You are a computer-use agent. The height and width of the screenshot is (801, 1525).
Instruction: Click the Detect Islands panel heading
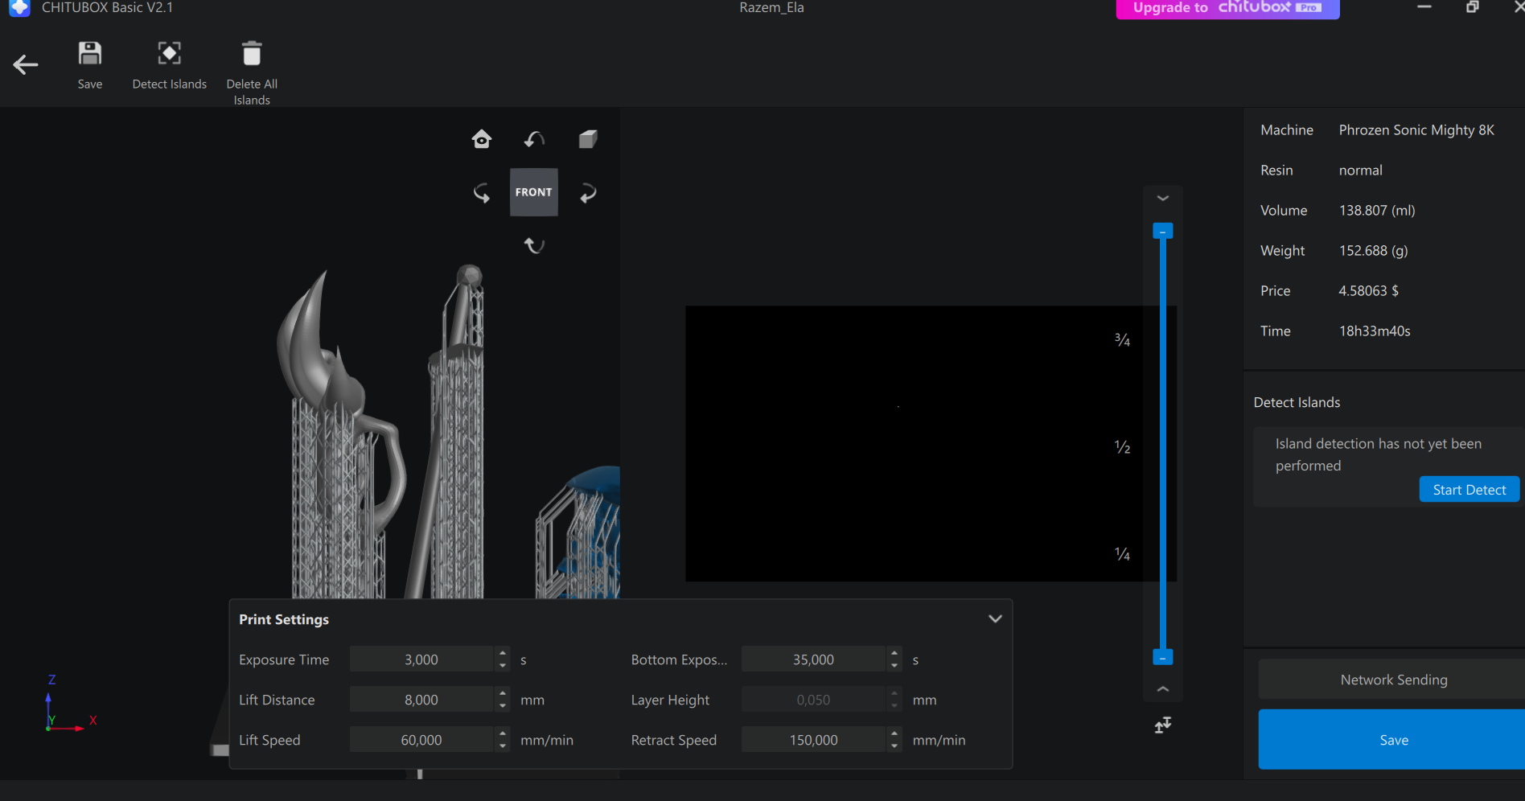click(1297, 403)
